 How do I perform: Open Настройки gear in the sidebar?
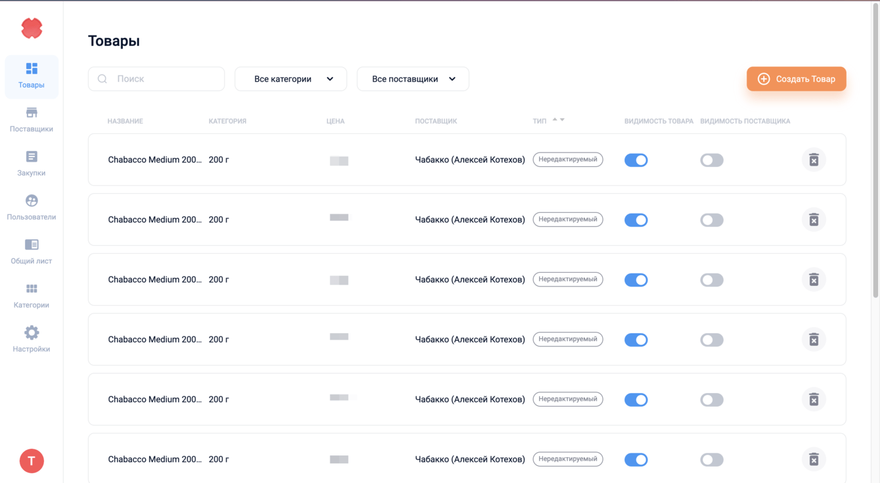click(32, 340)
